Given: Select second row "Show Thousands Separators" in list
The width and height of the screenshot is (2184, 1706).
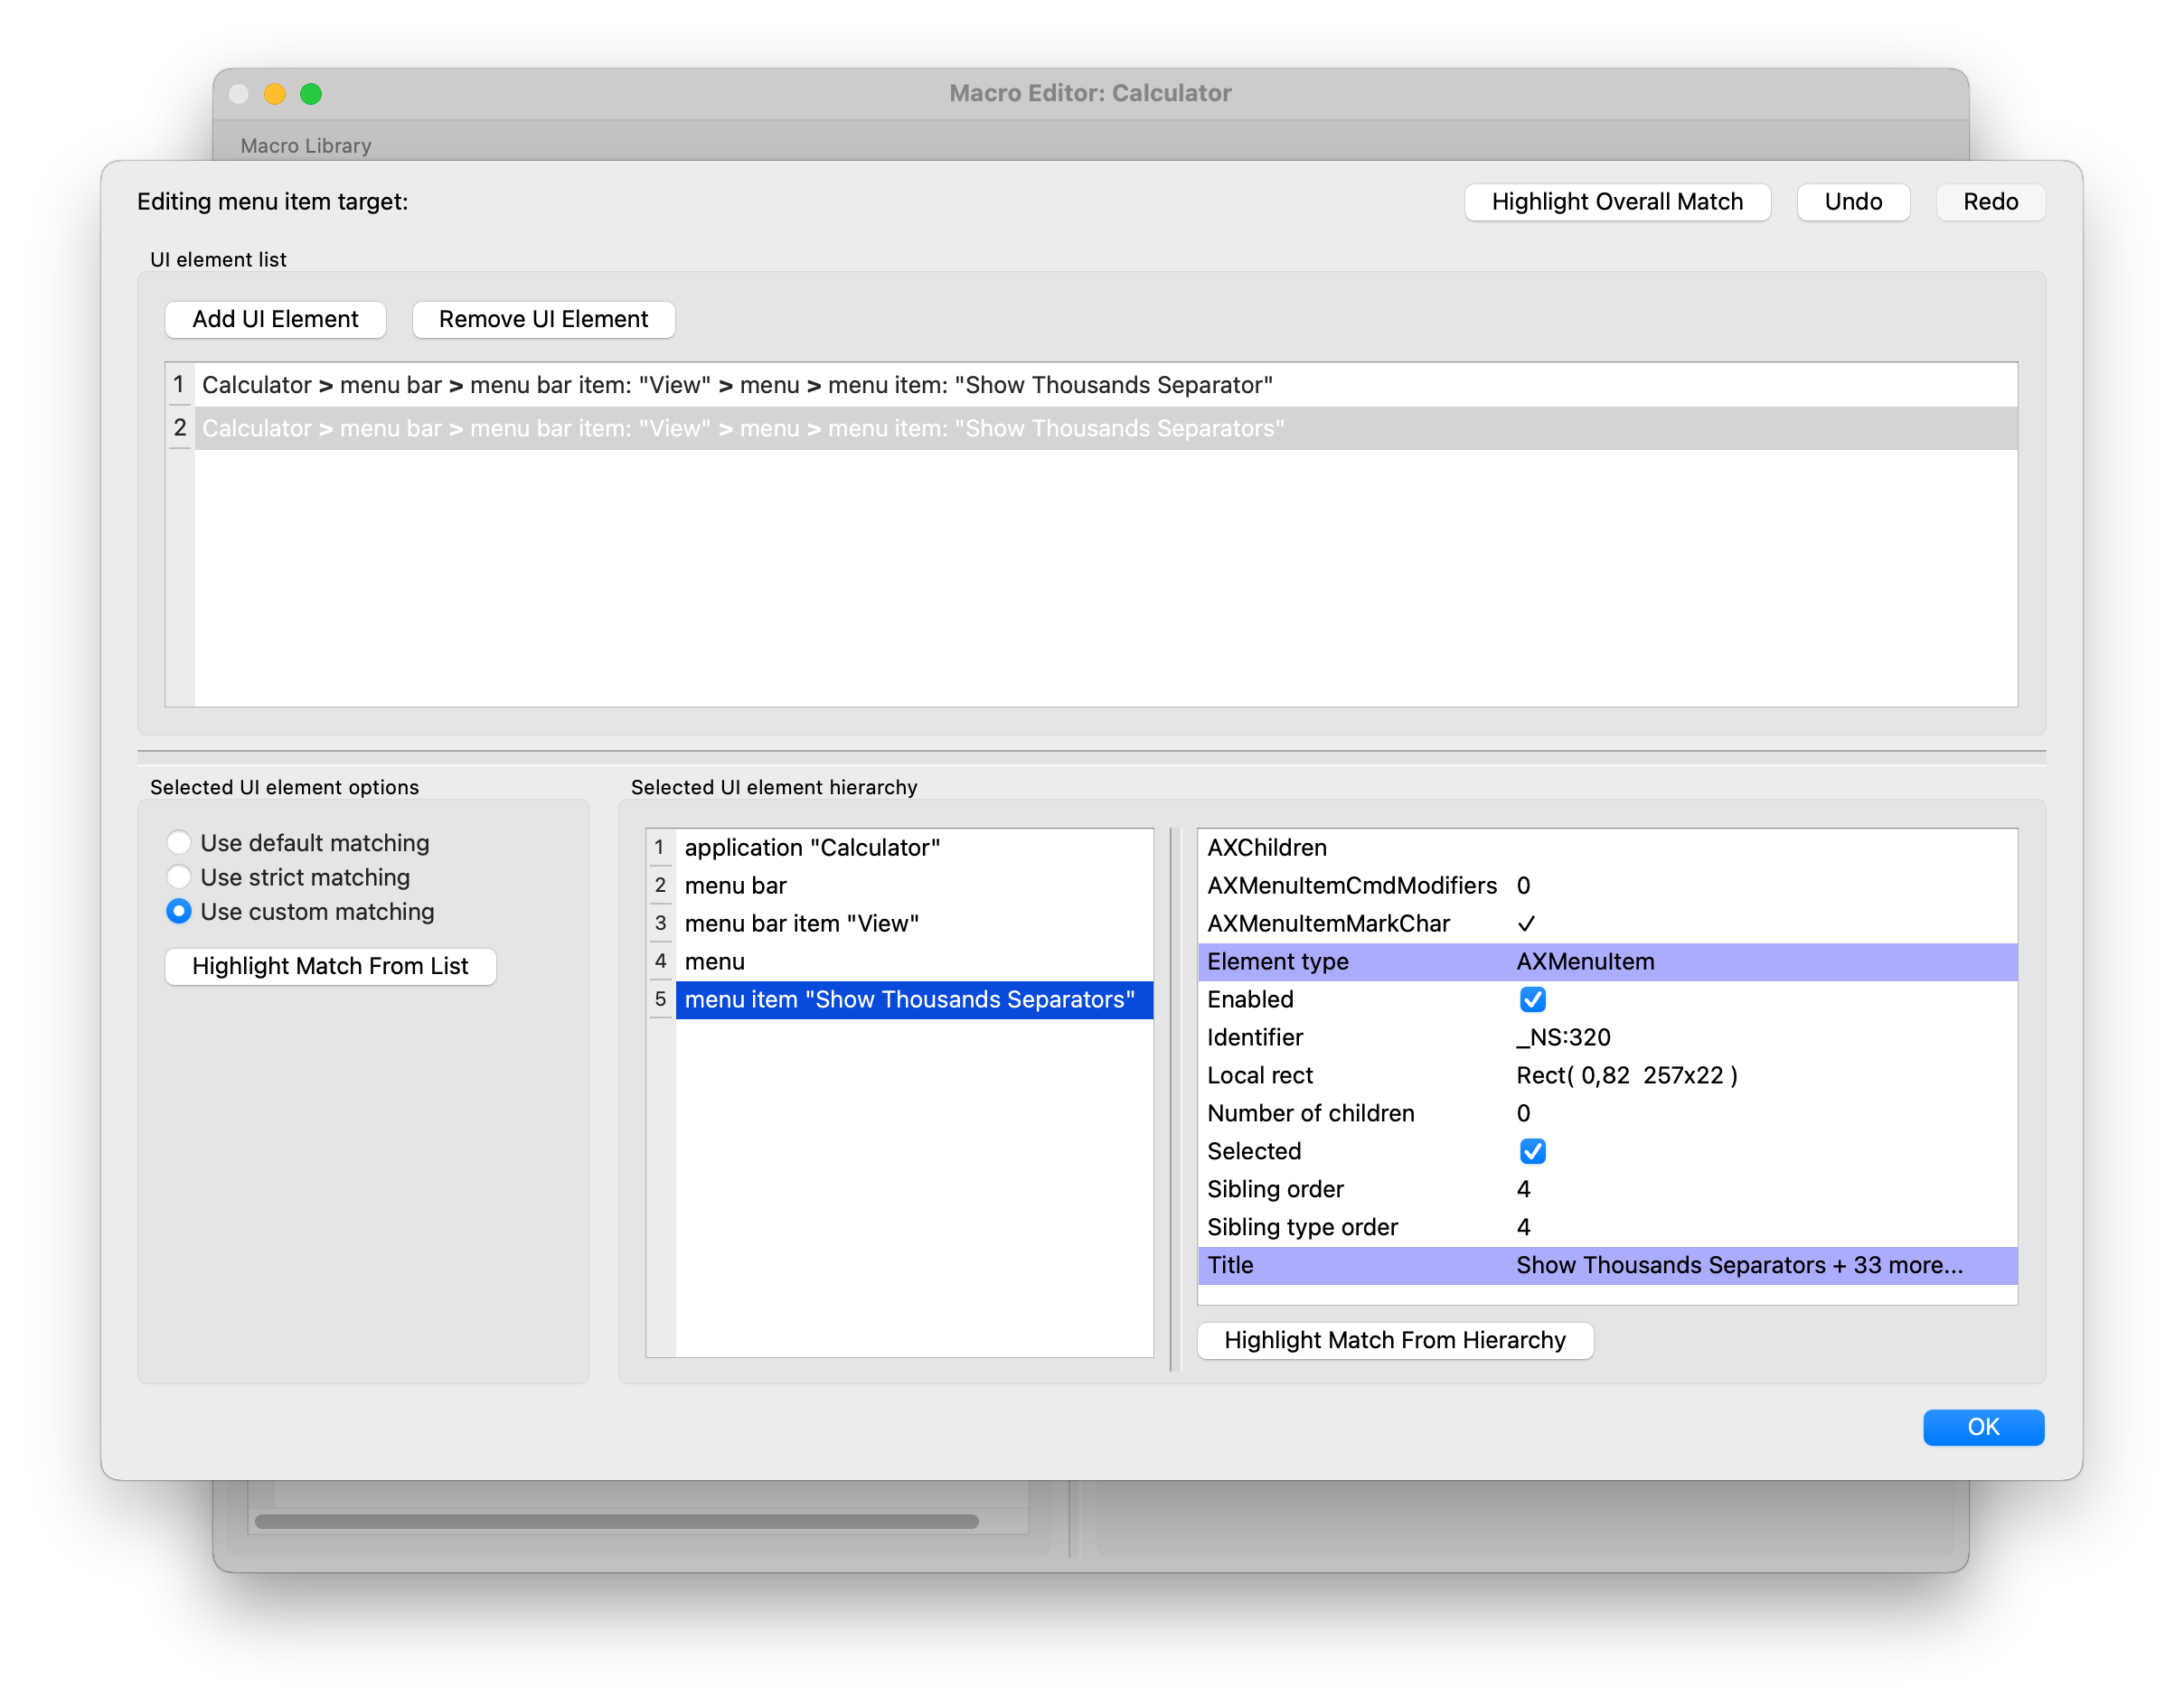Looking at the screenshot, I should point(743,427).
